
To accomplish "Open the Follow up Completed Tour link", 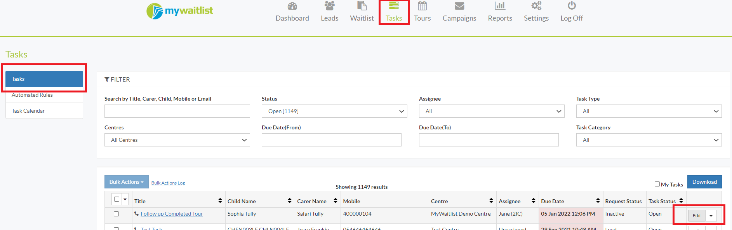I will pyautogui.click(x=172, y=214).
